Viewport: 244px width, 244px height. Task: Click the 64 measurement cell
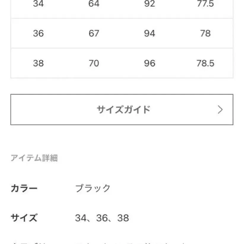point(94,4)
